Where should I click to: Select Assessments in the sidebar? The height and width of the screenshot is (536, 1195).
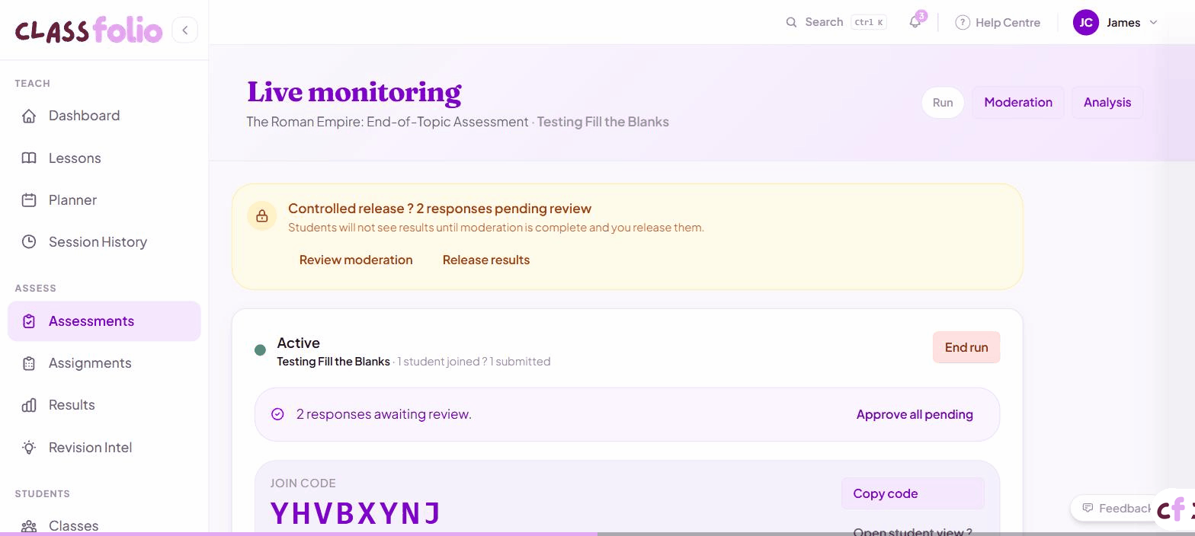[x=104, y=321]
